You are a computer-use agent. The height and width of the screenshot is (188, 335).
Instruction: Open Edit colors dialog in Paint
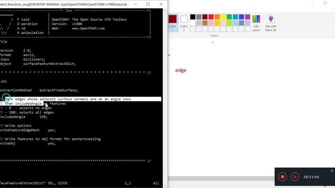pyautogui.click(x=256, y=23)
